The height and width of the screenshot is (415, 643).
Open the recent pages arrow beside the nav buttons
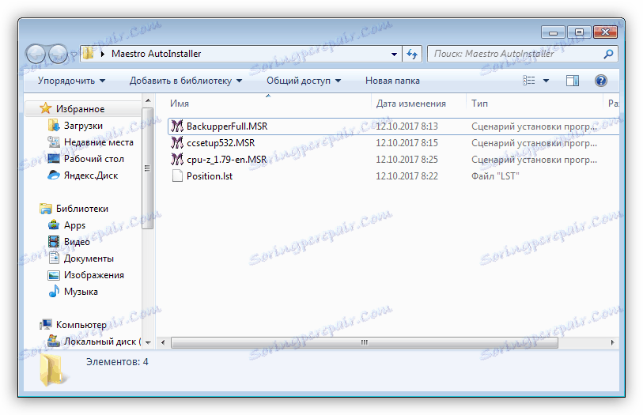point(73,54)
